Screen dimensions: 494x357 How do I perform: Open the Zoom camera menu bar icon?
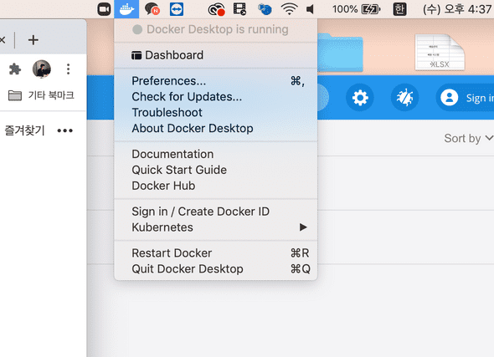point(104,9)
